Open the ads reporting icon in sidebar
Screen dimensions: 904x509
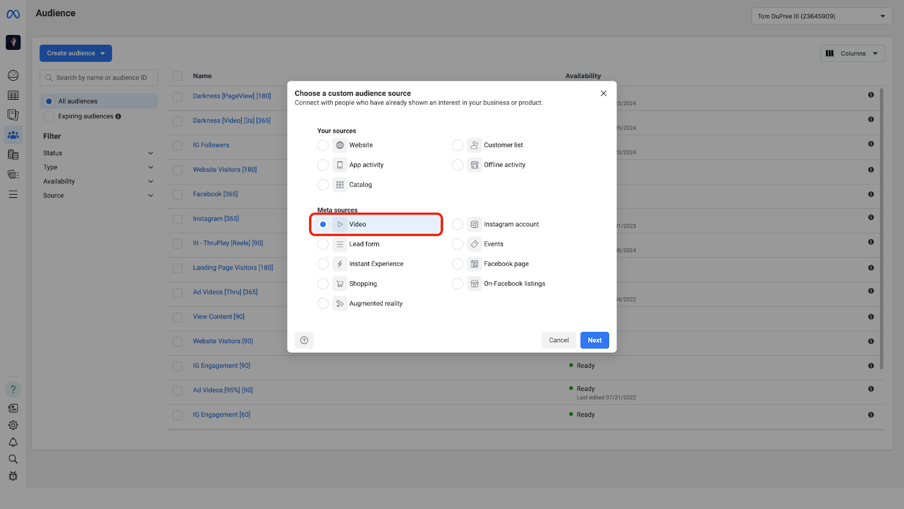[x=13, y=115]
